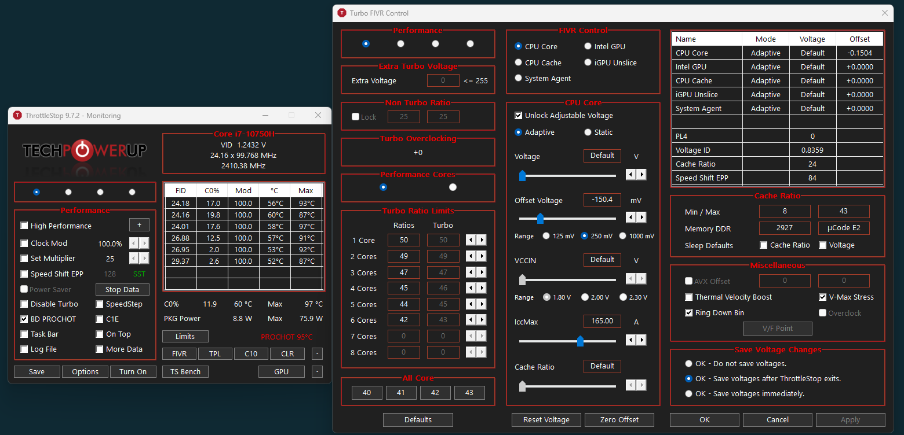
Task: Click the All Core 43 button
Action: [469, 393]
